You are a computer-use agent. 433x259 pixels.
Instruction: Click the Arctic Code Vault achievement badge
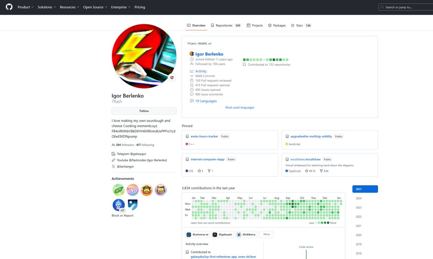tap(132, 205)
